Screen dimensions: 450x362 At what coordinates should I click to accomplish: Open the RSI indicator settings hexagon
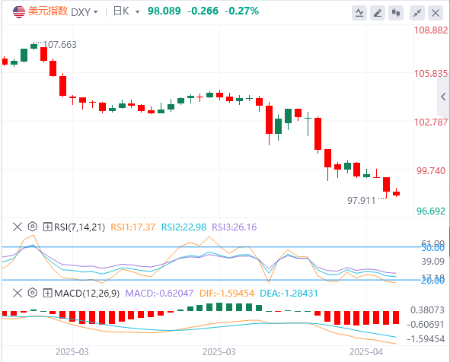(33, 227)
